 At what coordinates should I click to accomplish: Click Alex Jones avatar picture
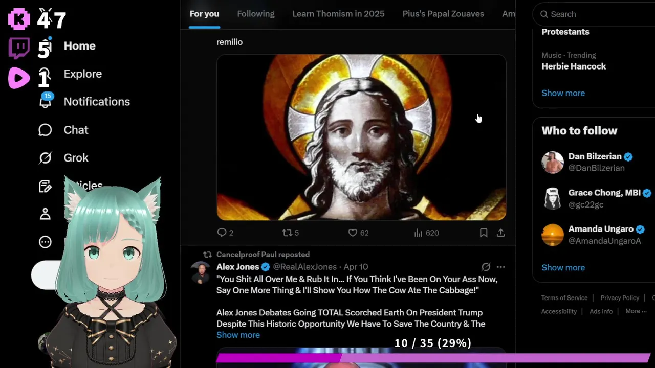tap(200, 272)
